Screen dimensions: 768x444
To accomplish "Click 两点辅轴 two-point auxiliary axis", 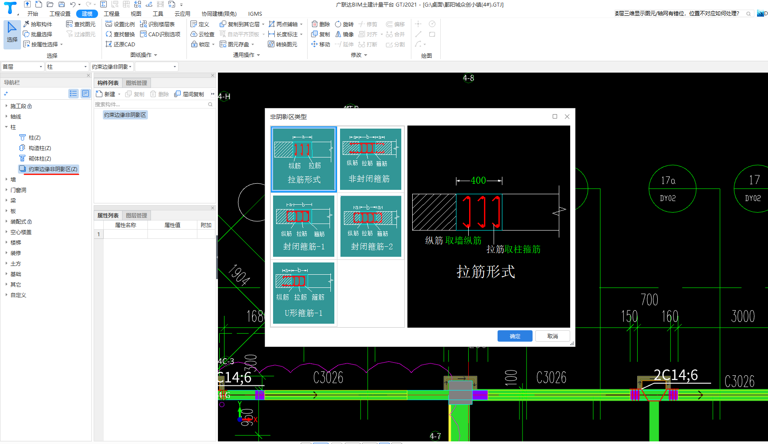I will pyautogui.click(x=283, y=24).
